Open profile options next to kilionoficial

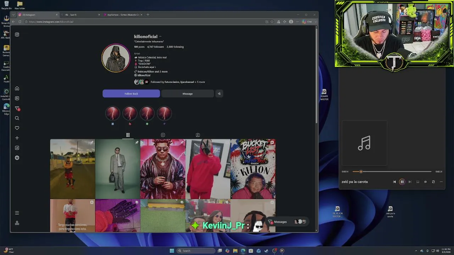[x=160, y=36]
